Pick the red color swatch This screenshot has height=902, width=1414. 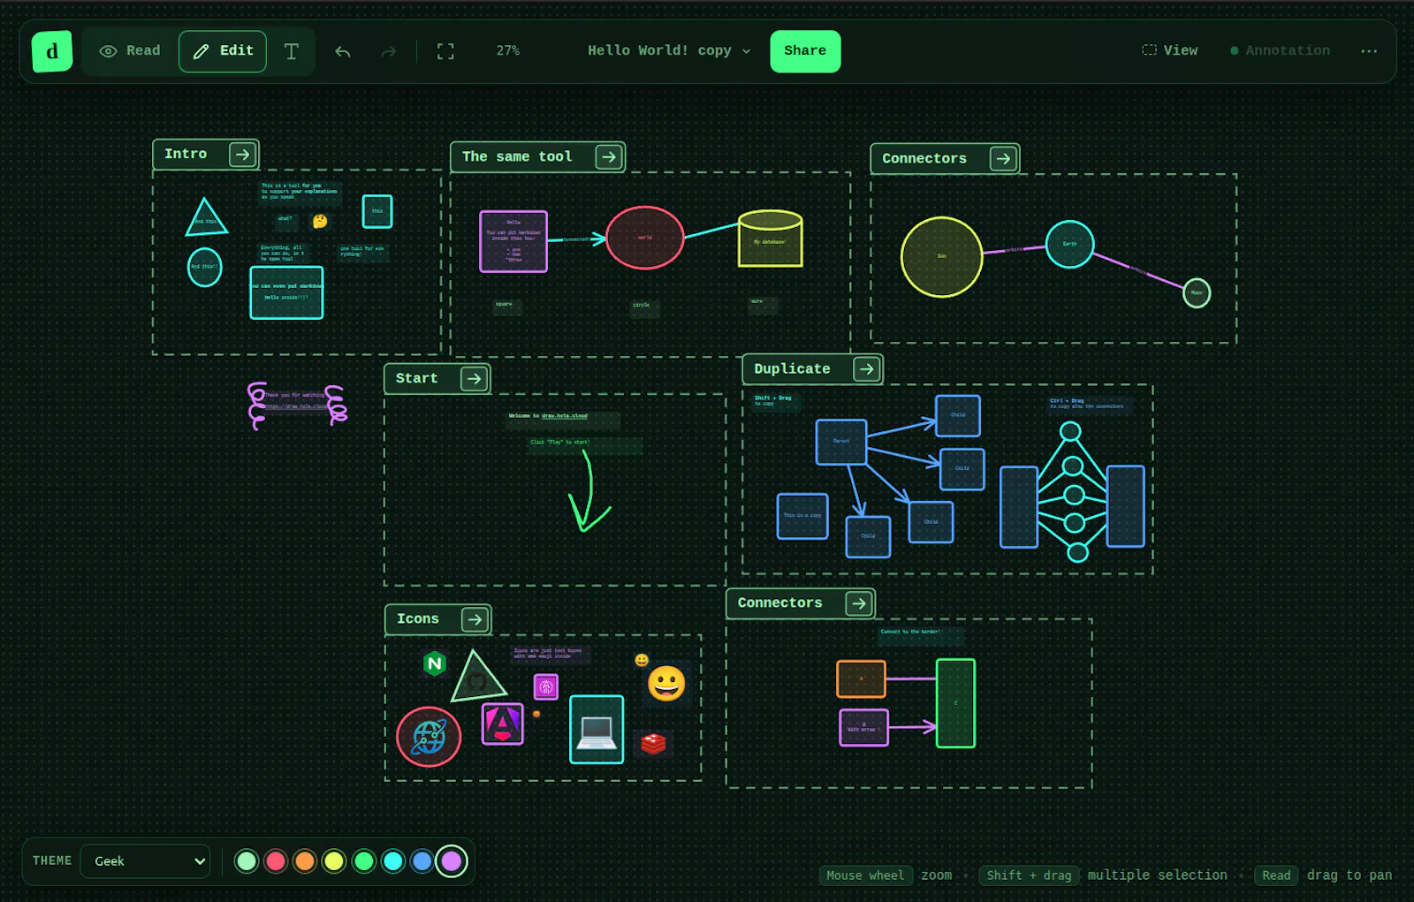click(276, 861)
